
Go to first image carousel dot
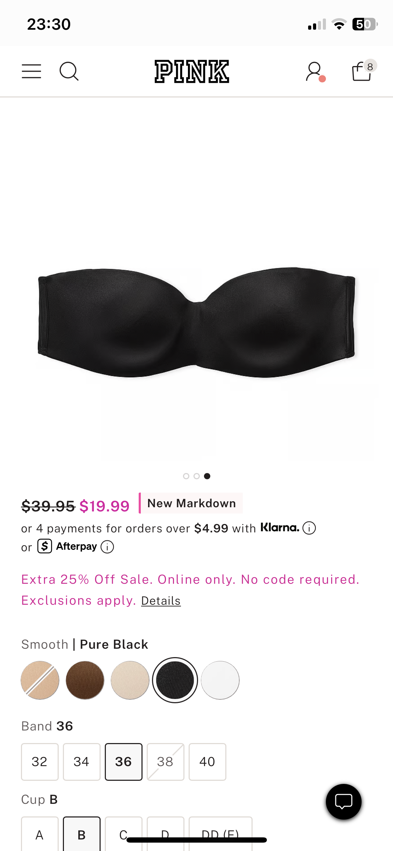tap(186, 476)
